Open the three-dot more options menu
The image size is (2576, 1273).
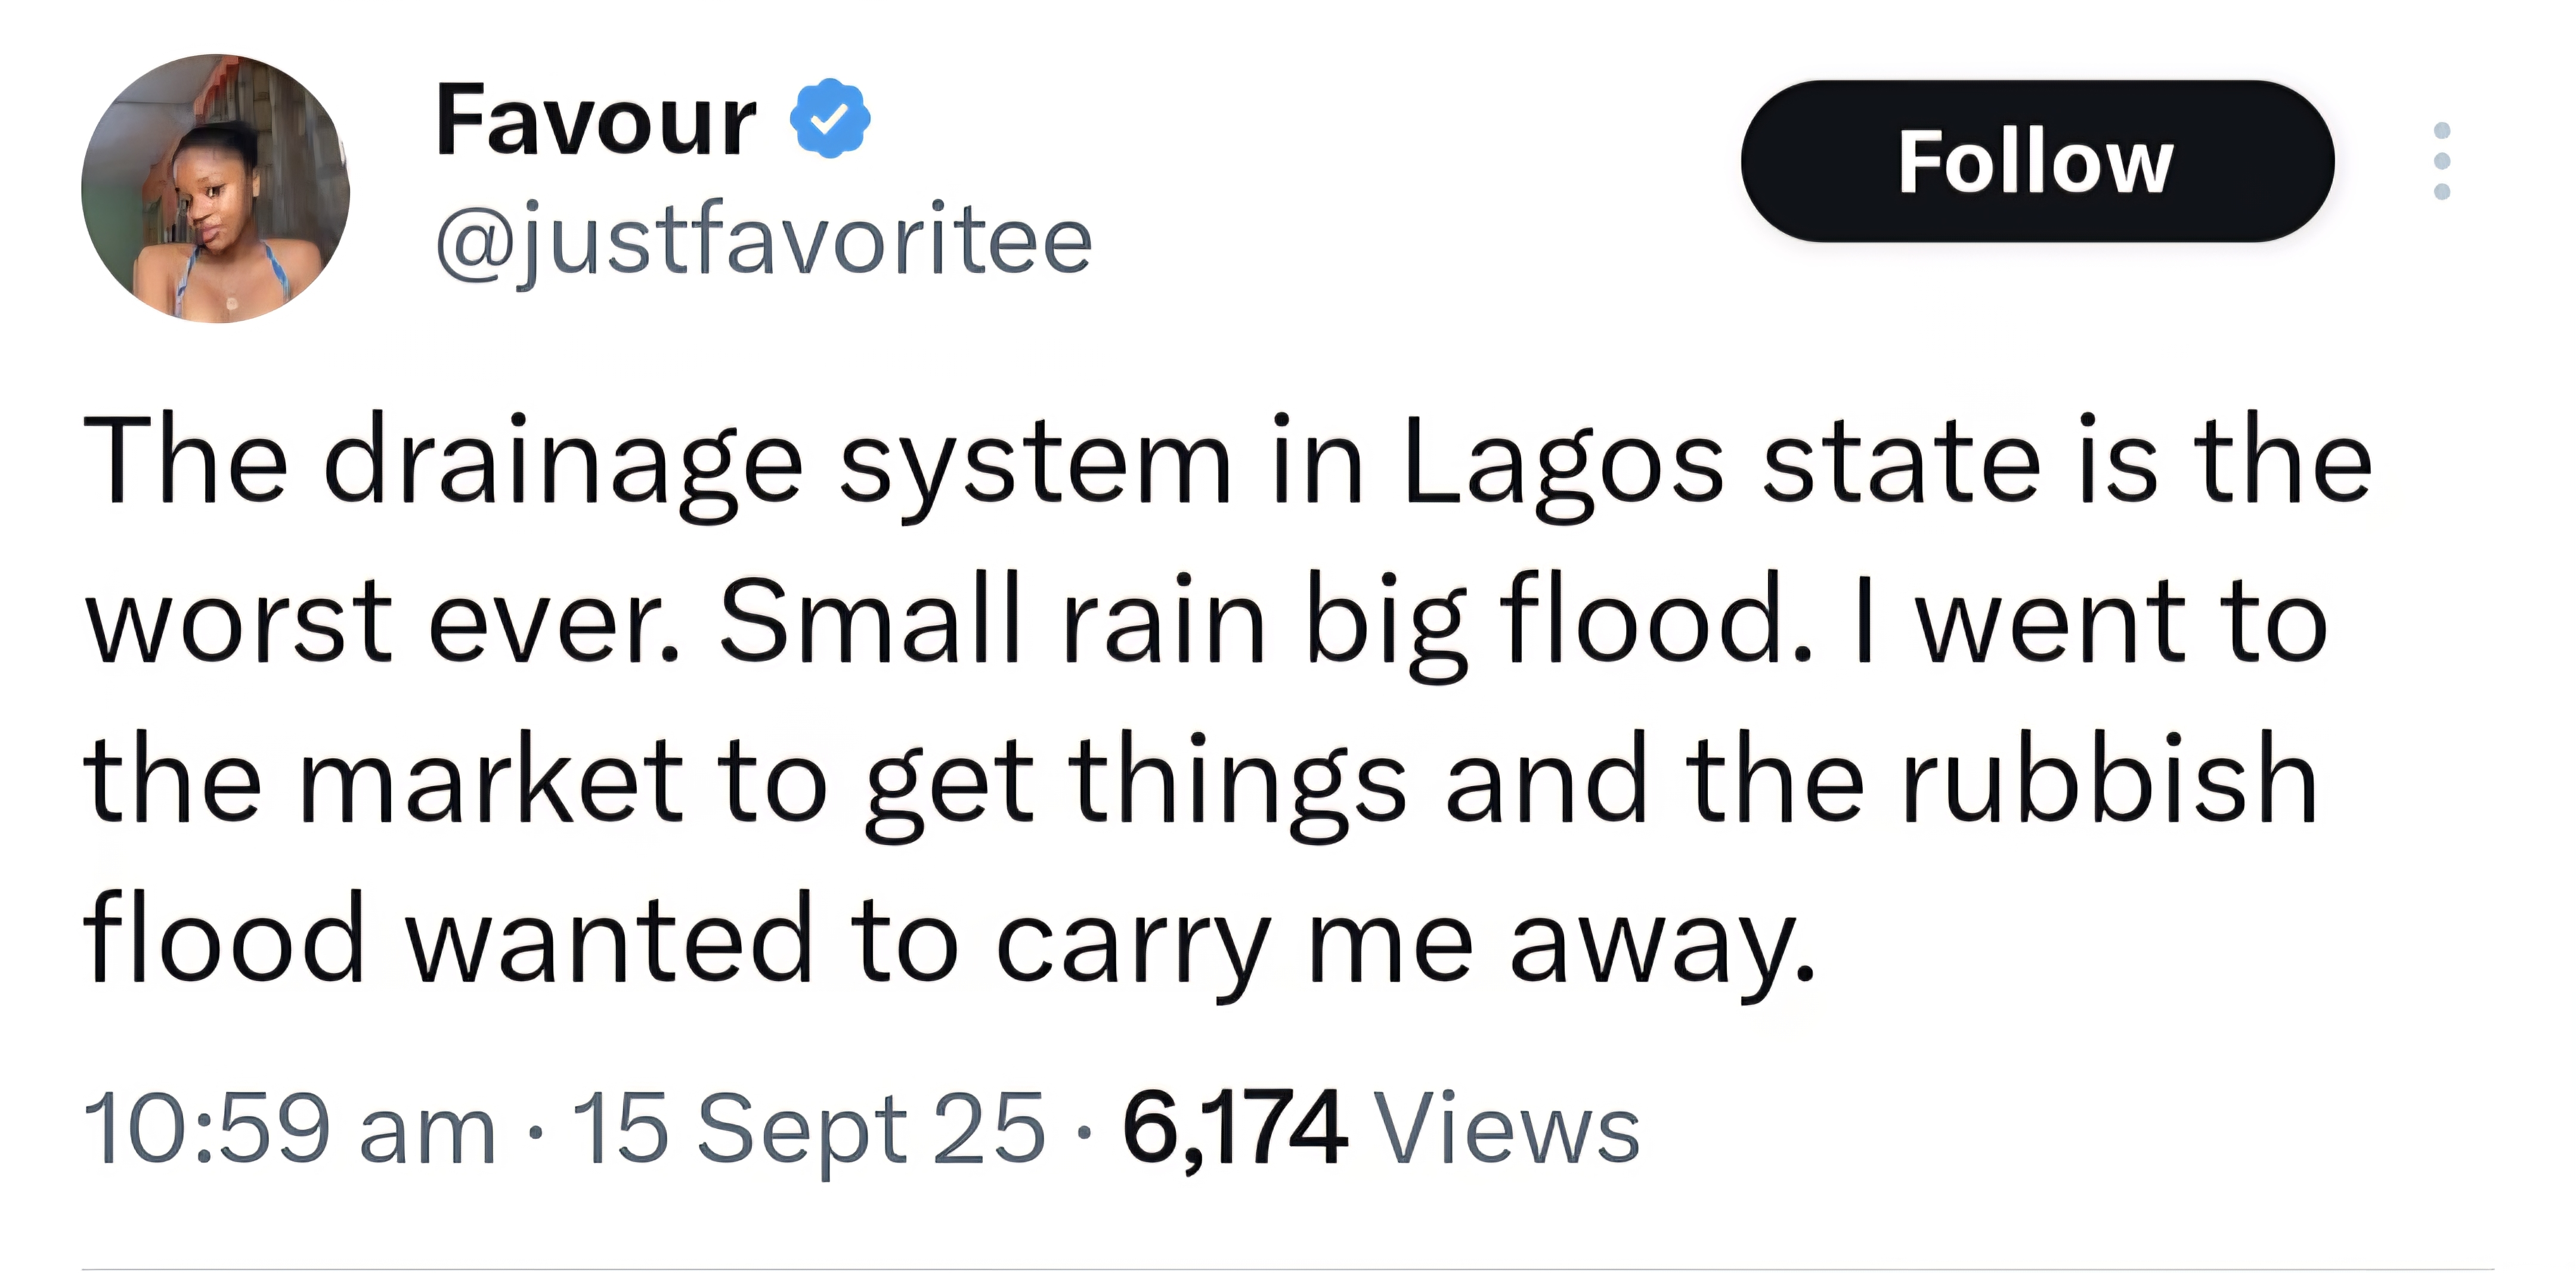coord(2441,161)
